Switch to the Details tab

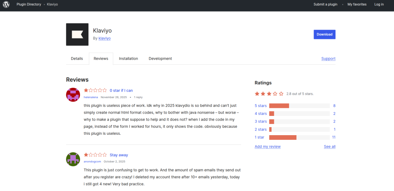[77, 59]
